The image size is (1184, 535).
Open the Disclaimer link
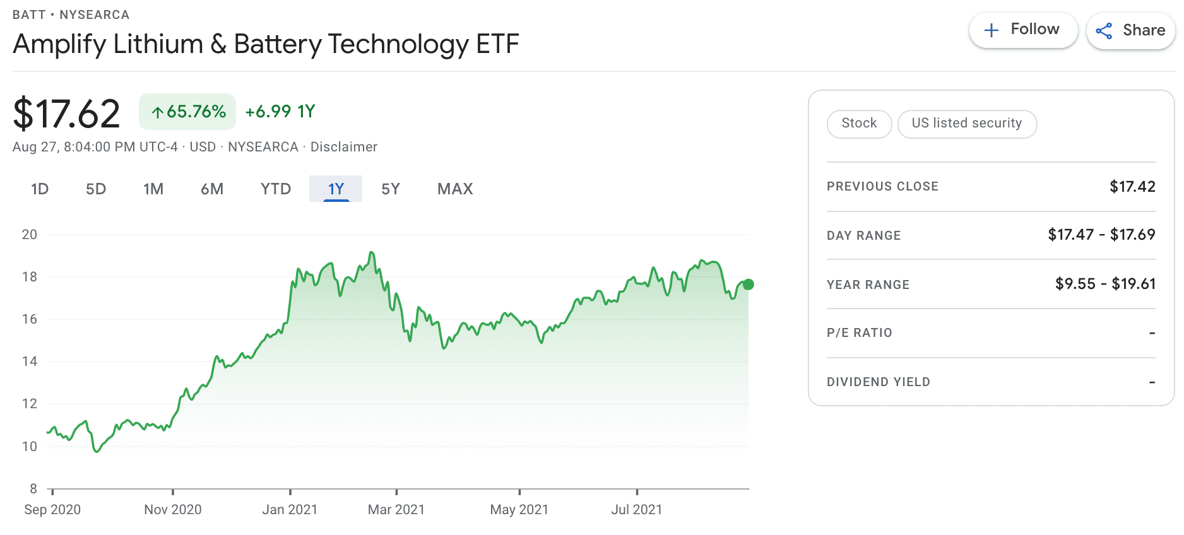[x=343, y=146]
